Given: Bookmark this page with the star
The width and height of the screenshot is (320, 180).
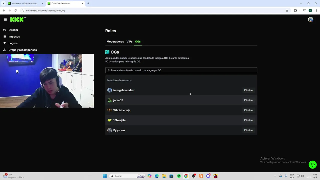Looking at the screenshot, I should click(x=287, y=10).
